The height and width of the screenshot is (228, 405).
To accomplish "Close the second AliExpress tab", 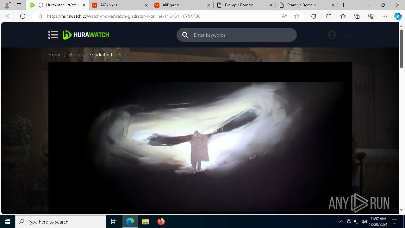I will [209, 5].
